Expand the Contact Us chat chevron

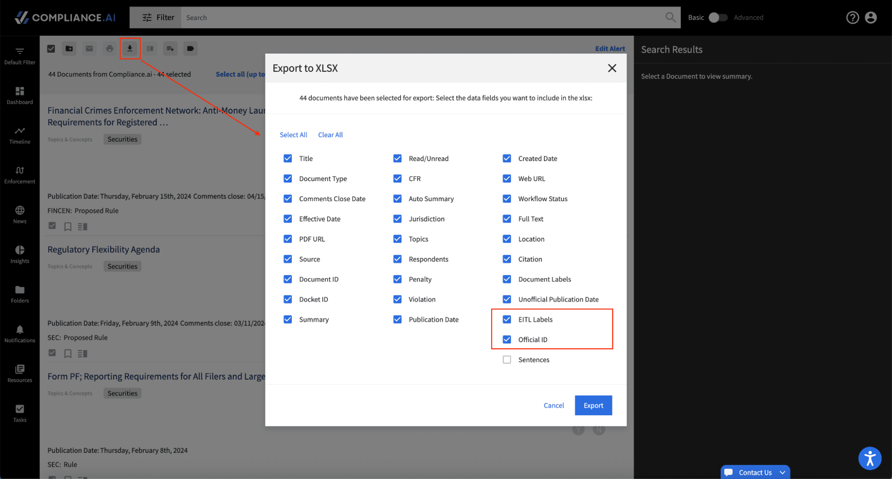pos(783,472)
